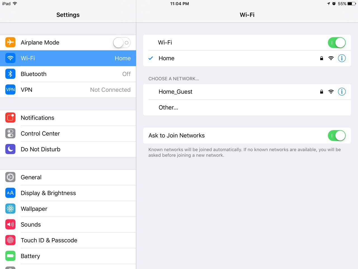Screen dimensions: 358x269
Task: Tap the Ask to Join Networks label
Action: coord(176,136)
